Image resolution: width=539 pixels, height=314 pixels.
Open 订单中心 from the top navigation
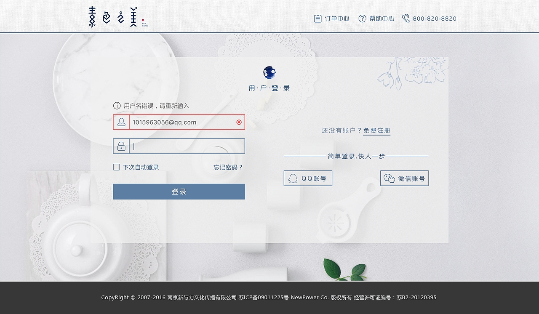pos(337,18)
